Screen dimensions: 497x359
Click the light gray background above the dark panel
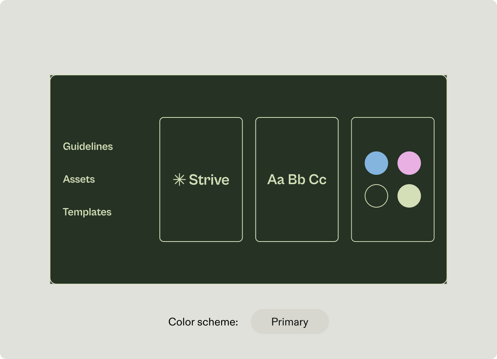point(248,39)
